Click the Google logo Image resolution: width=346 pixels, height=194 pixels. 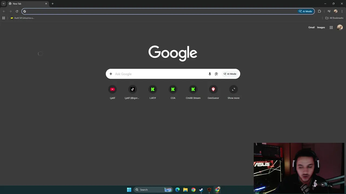[173, 53]
